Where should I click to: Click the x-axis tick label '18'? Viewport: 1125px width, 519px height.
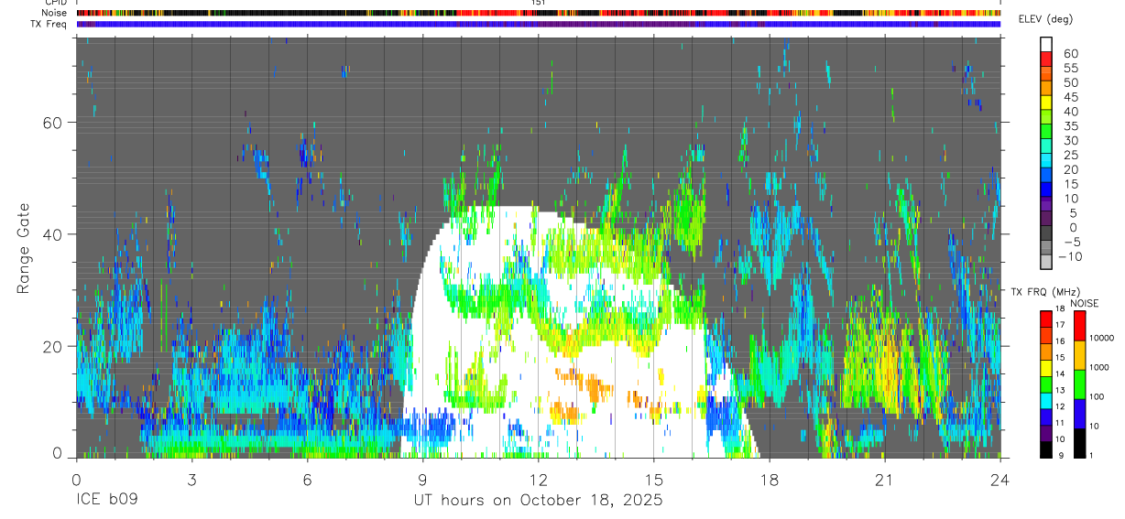click(x=770, y=479)
